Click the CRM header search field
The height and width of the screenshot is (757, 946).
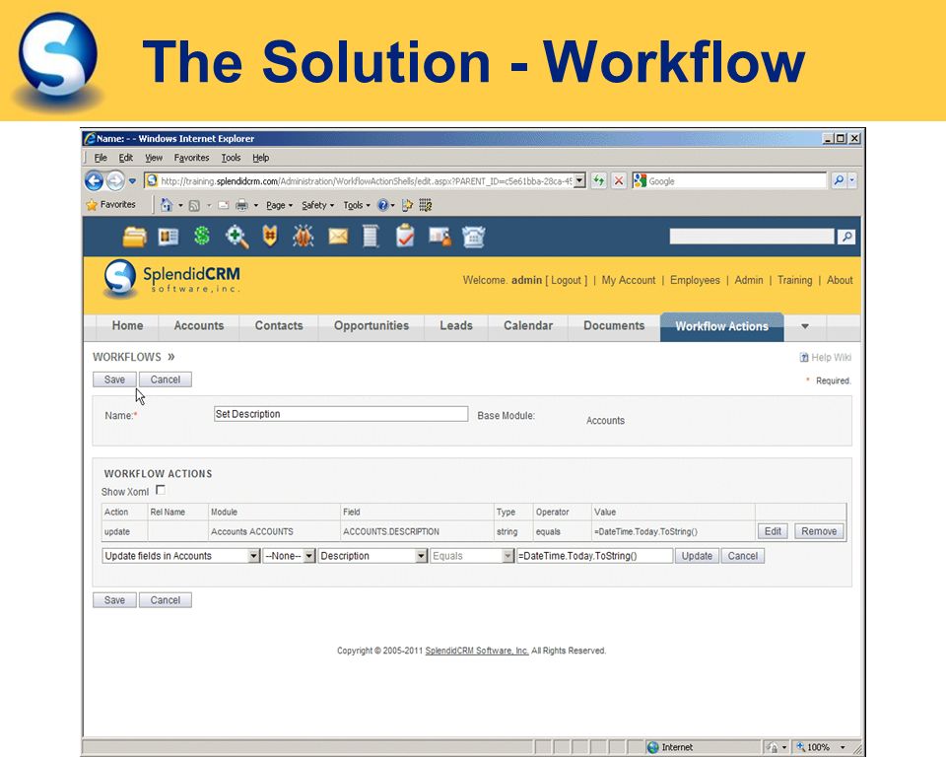click(752, 237)
